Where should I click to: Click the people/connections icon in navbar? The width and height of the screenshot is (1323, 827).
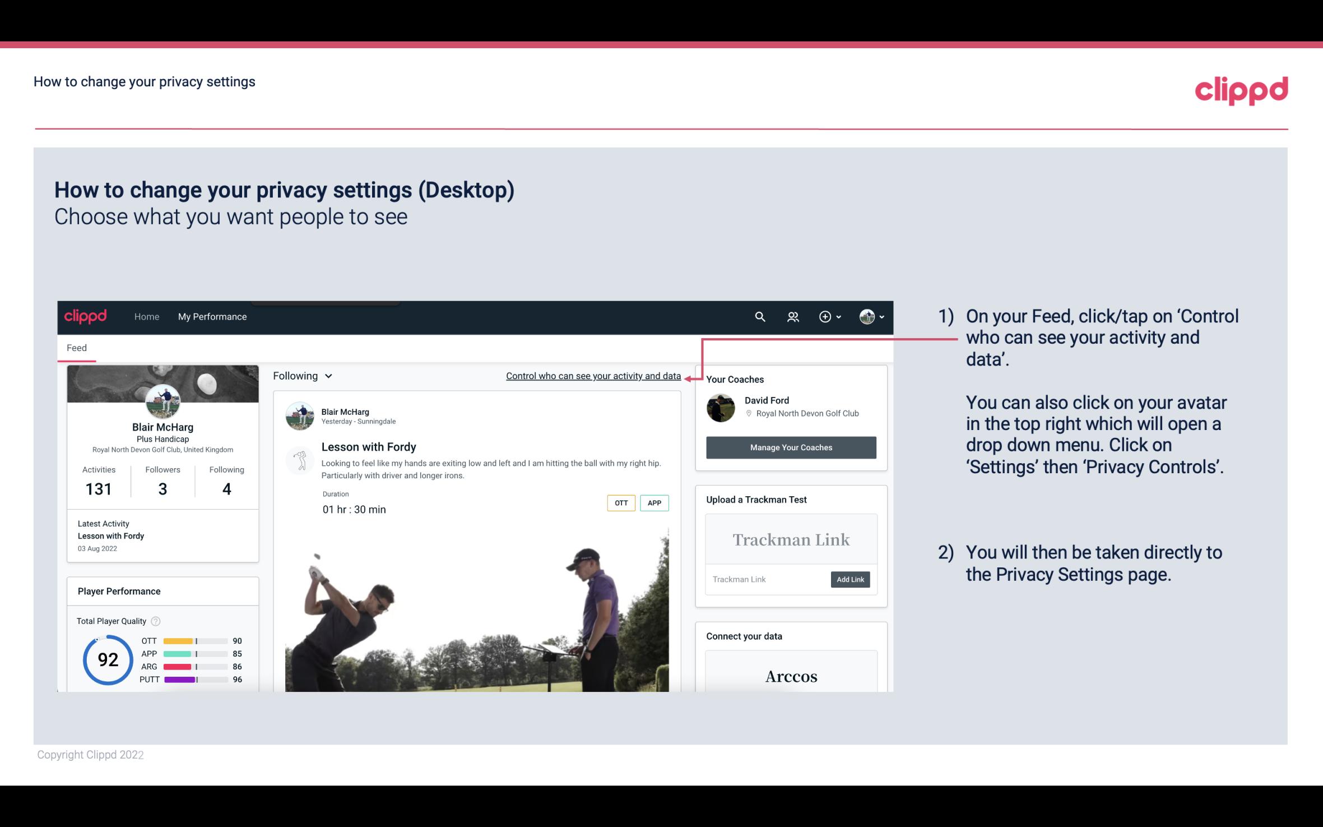[x=793, y=316]
